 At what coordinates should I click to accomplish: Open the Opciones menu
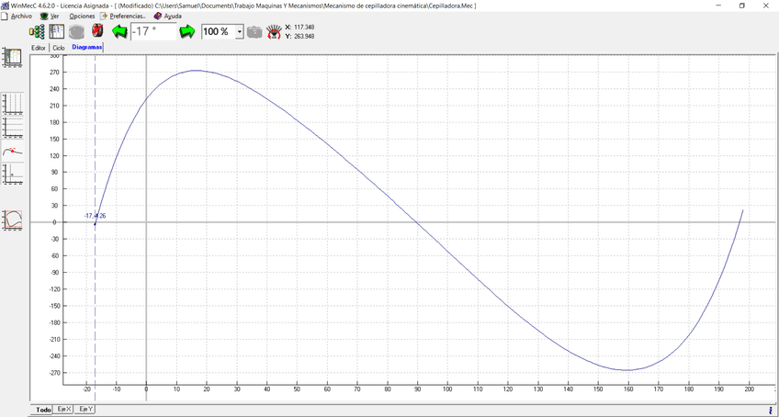82,16
